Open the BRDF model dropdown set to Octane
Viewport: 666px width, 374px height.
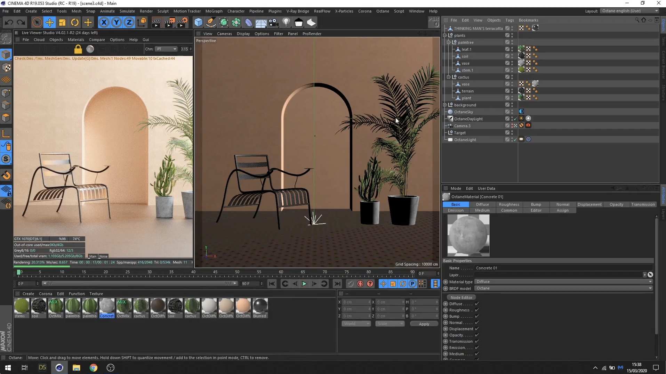(x=563, y=288)
